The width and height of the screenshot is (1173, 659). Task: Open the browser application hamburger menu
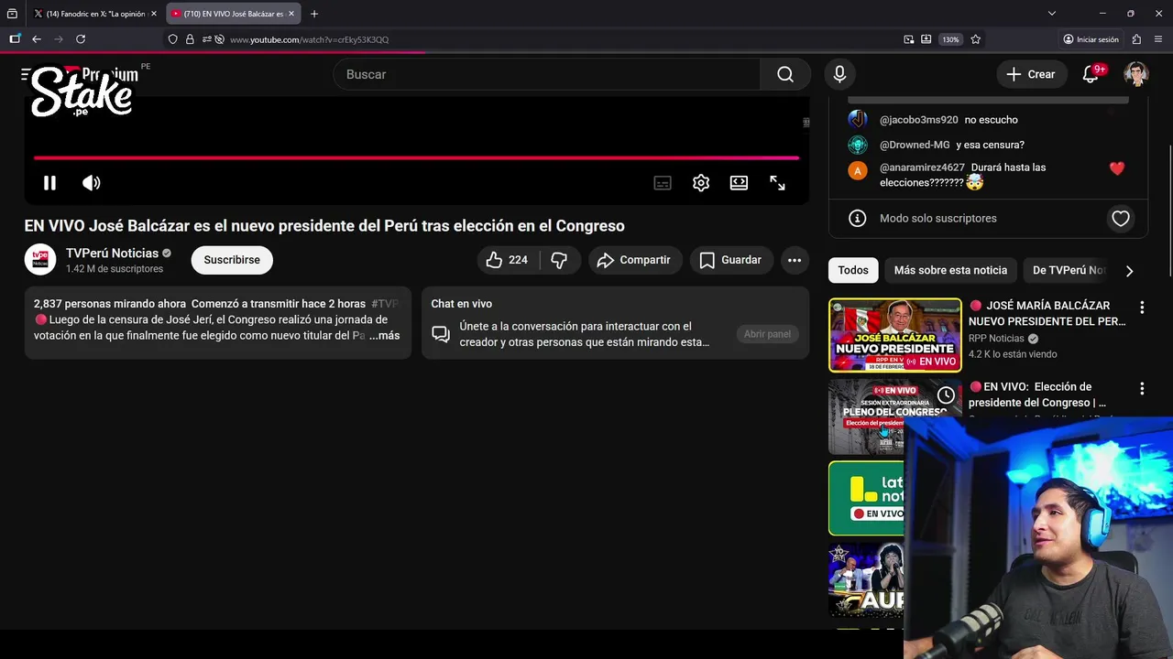1159,39
